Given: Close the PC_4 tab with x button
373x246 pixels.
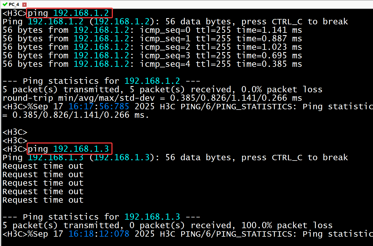Looking at the screenshot, I should pos(24,5).
